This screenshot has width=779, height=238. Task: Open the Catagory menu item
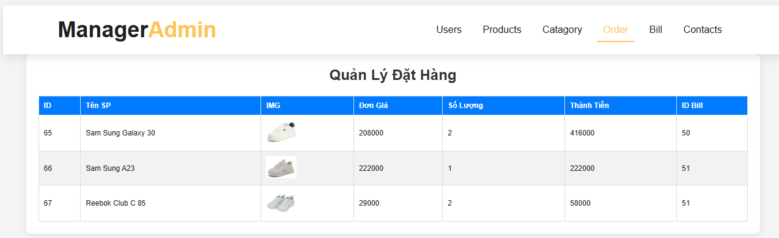[562, 29]
